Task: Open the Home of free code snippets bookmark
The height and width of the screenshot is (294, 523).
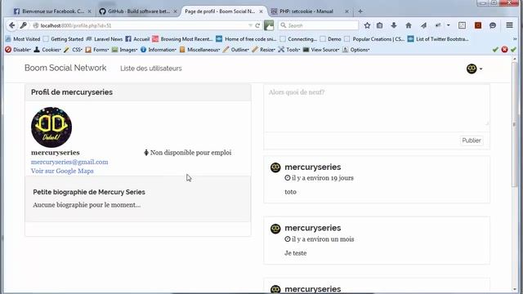Action: [246, 39]
